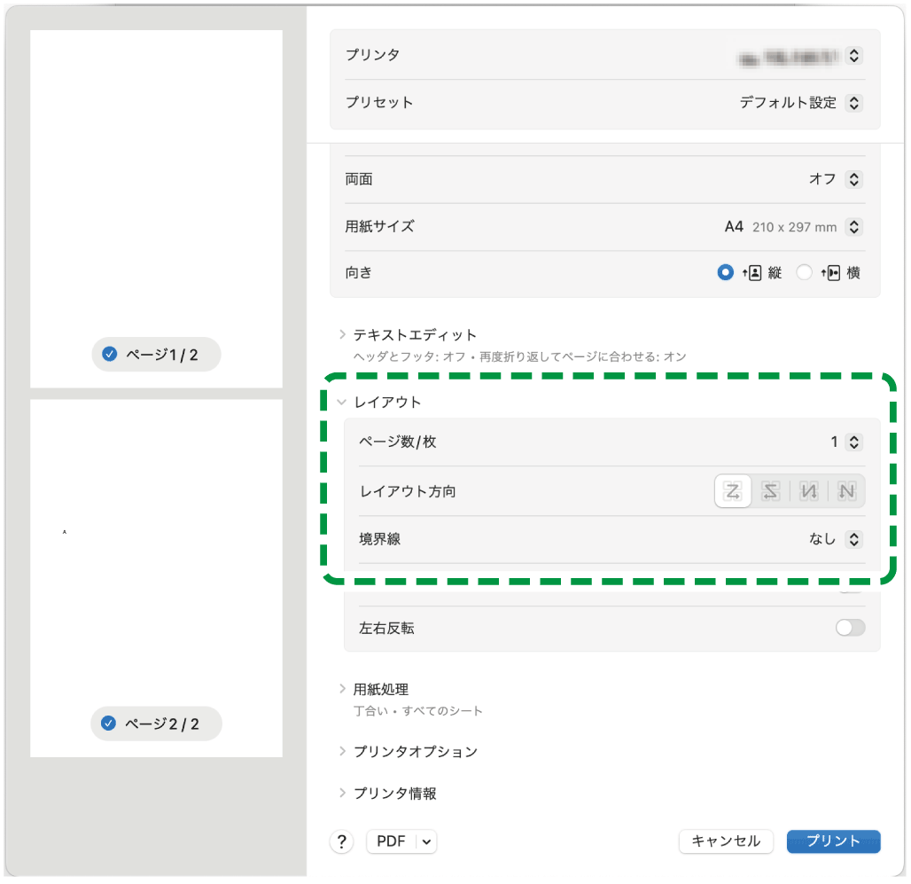Open help via the question mark icon
The width and height of the screenshot is (911, 884).
[x=341, y=841]
